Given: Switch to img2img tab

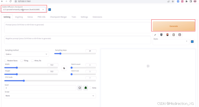Looking at the screenshot, I should (19, 17).
